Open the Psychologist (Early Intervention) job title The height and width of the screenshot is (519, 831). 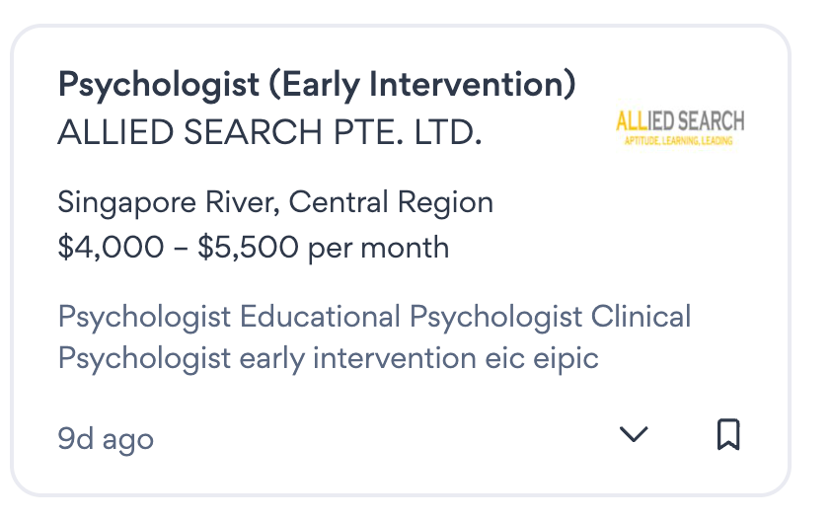point(316,85)
